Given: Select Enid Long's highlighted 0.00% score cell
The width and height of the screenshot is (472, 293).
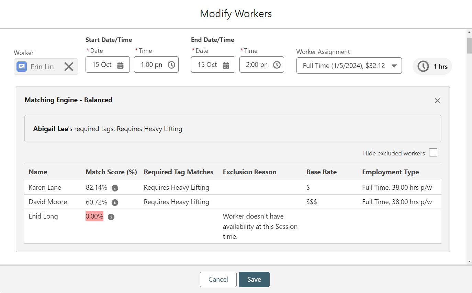Looking at the screenshot, I should click(94, 216).
